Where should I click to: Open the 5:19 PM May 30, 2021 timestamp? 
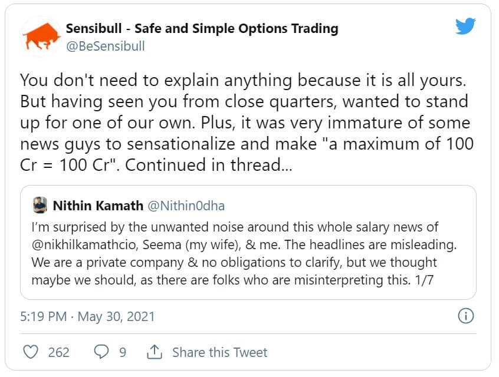coord(87,316)
